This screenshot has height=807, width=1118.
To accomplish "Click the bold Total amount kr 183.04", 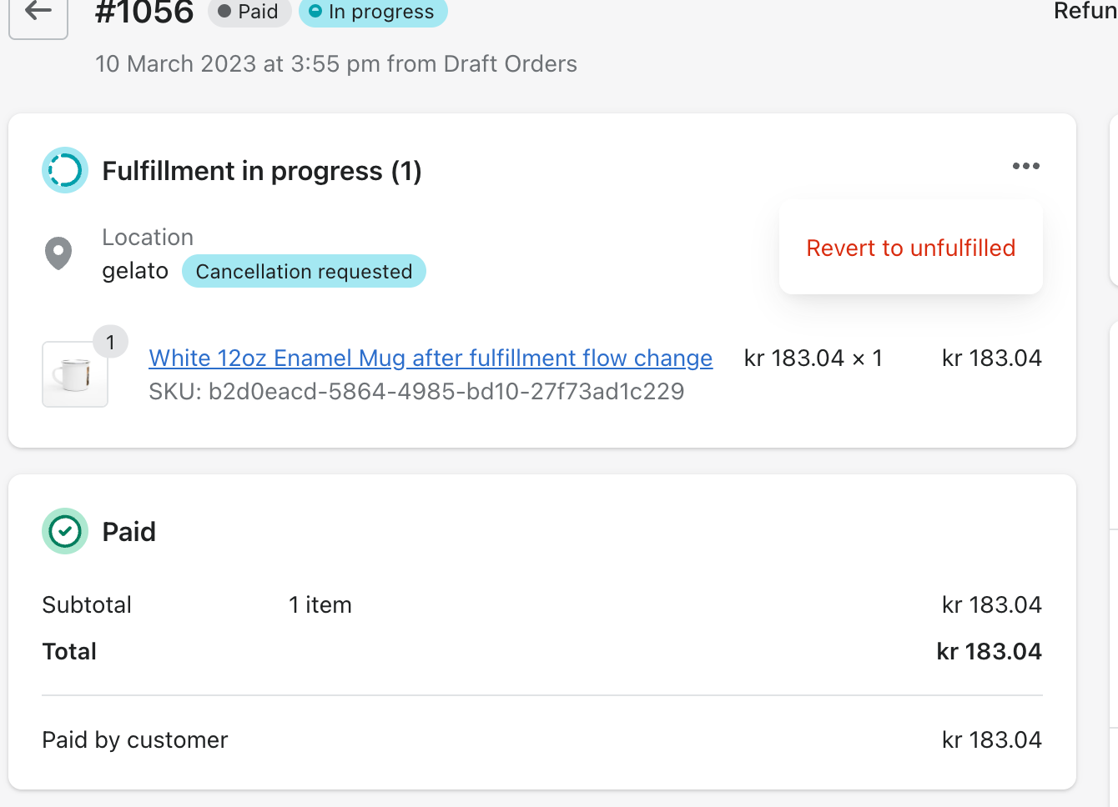I will coord(990,651).
